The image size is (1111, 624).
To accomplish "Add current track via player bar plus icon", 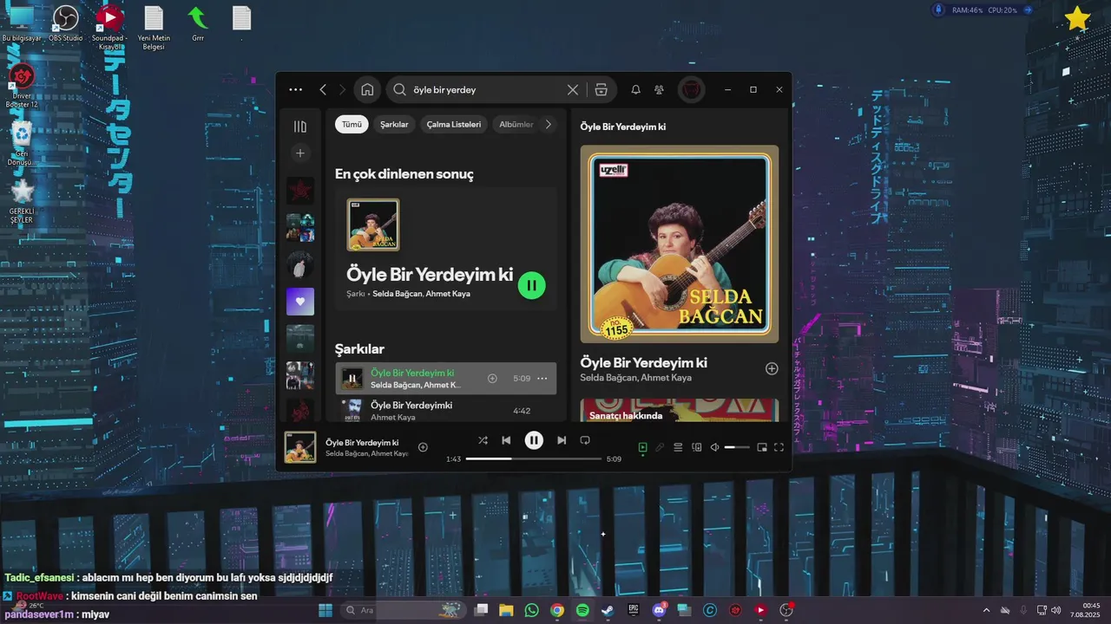I will coord(423,447).
